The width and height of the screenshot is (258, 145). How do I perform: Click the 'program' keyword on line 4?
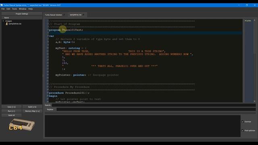[55, 30]
